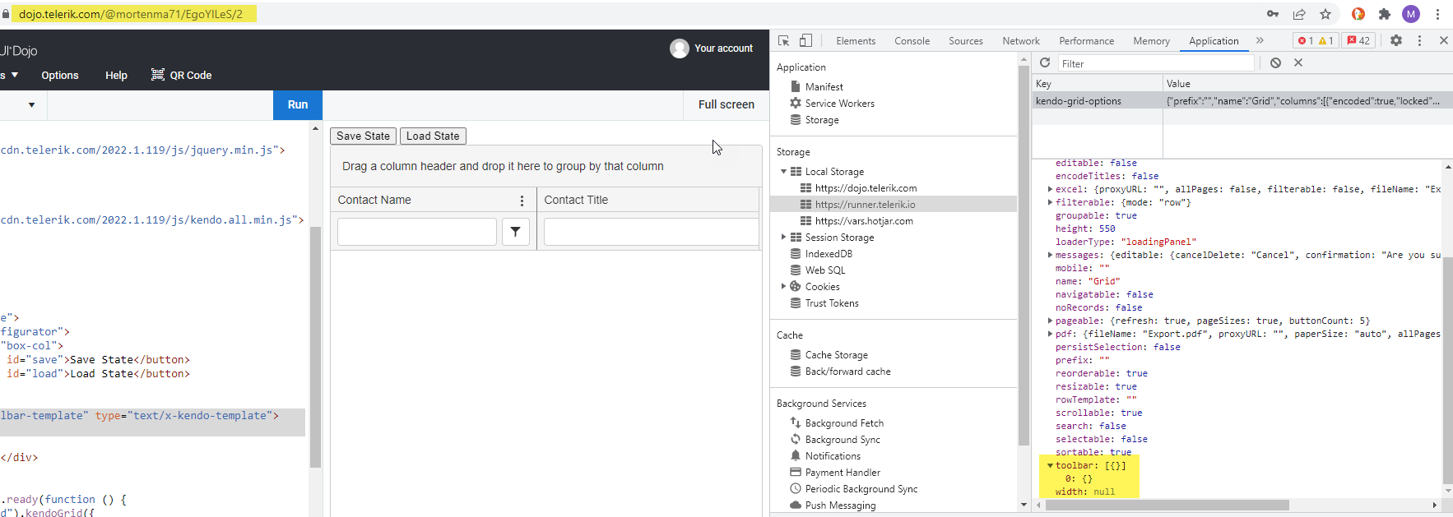Open the QR Code option
This screenshot has width=1453, height=517.
point(182,75)
